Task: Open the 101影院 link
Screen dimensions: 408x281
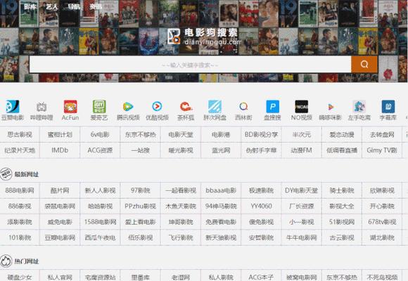Action: [20, 237]
